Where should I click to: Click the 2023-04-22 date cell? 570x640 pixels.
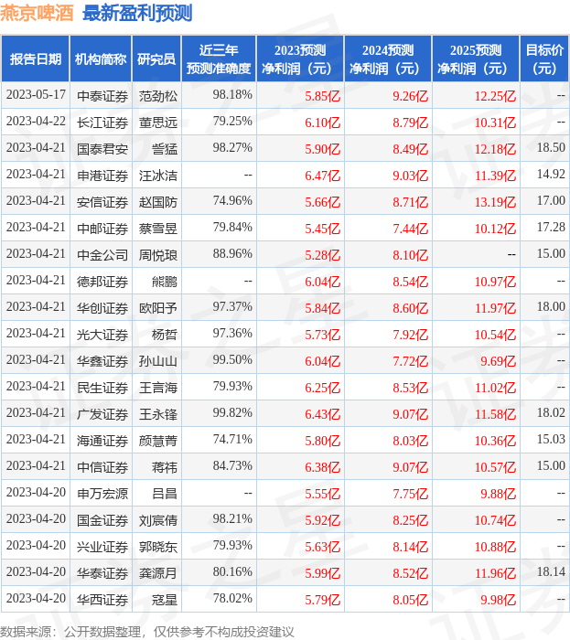pos(36,122)
